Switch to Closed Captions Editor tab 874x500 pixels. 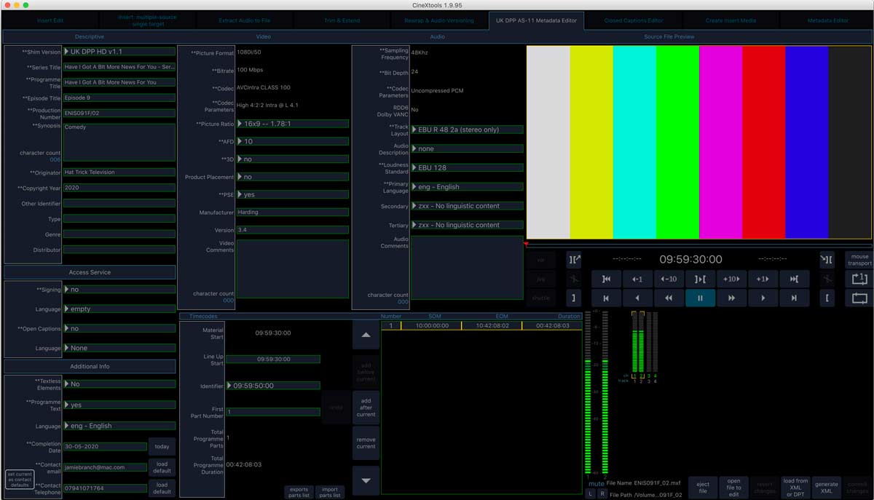633,20
